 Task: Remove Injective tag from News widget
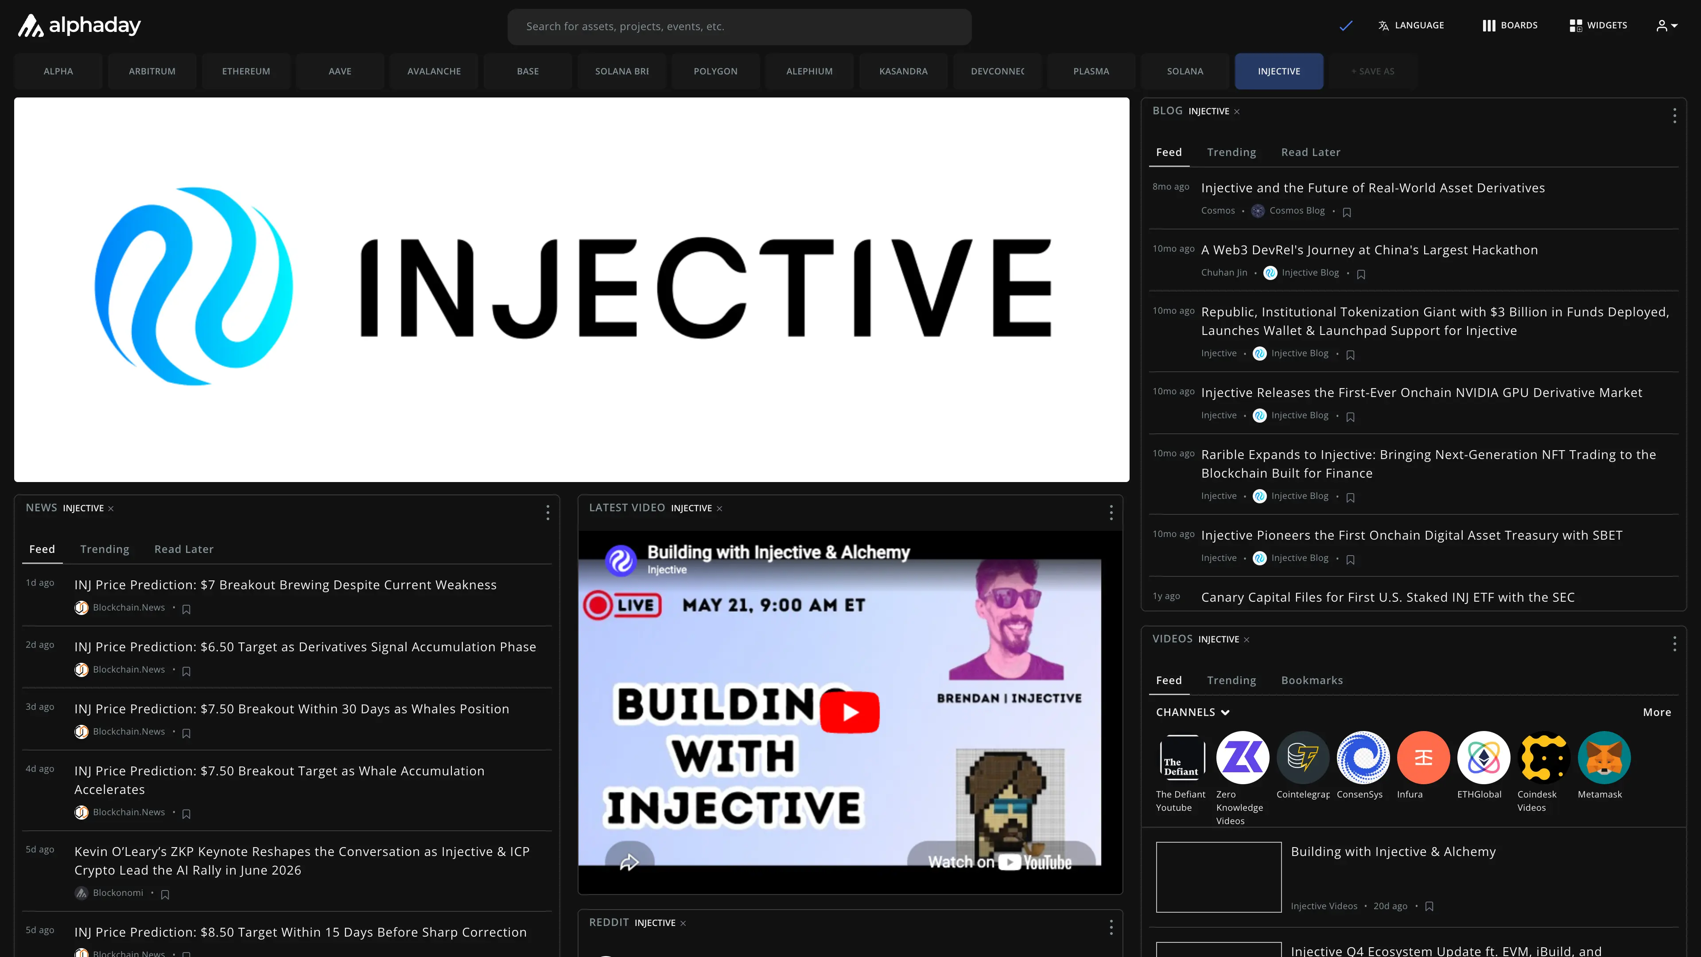coord(111,509)
